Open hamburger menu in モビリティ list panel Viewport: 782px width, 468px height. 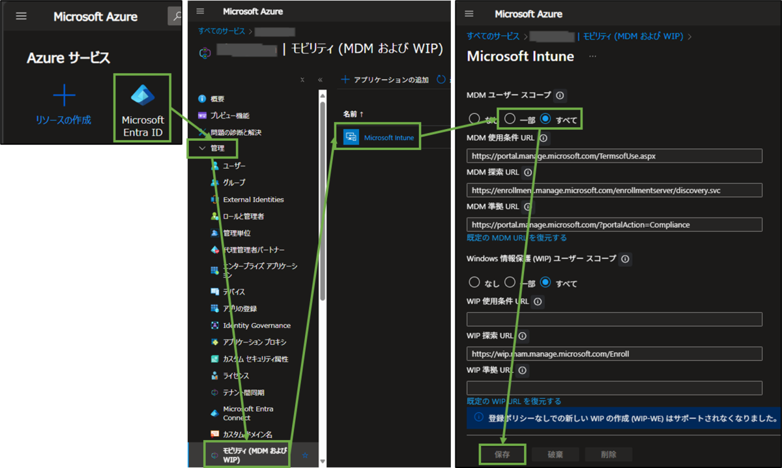tap(200, 11)
